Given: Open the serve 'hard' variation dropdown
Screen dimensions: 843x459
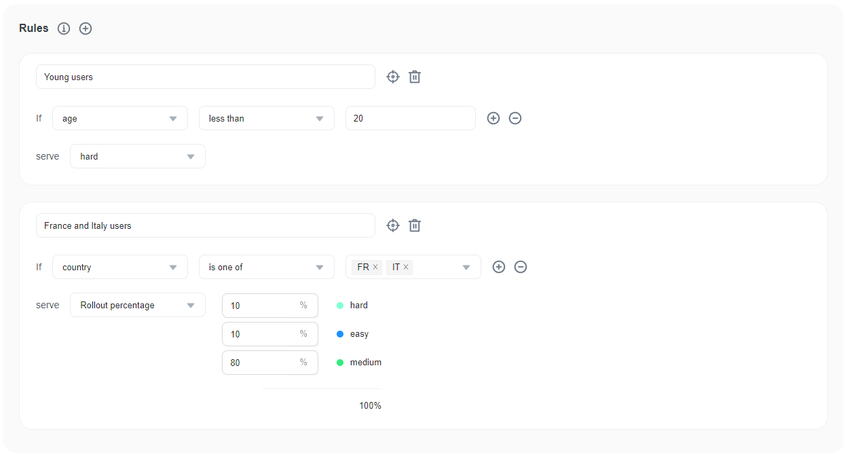Looking at the screenshot, I should coord(137,156).
